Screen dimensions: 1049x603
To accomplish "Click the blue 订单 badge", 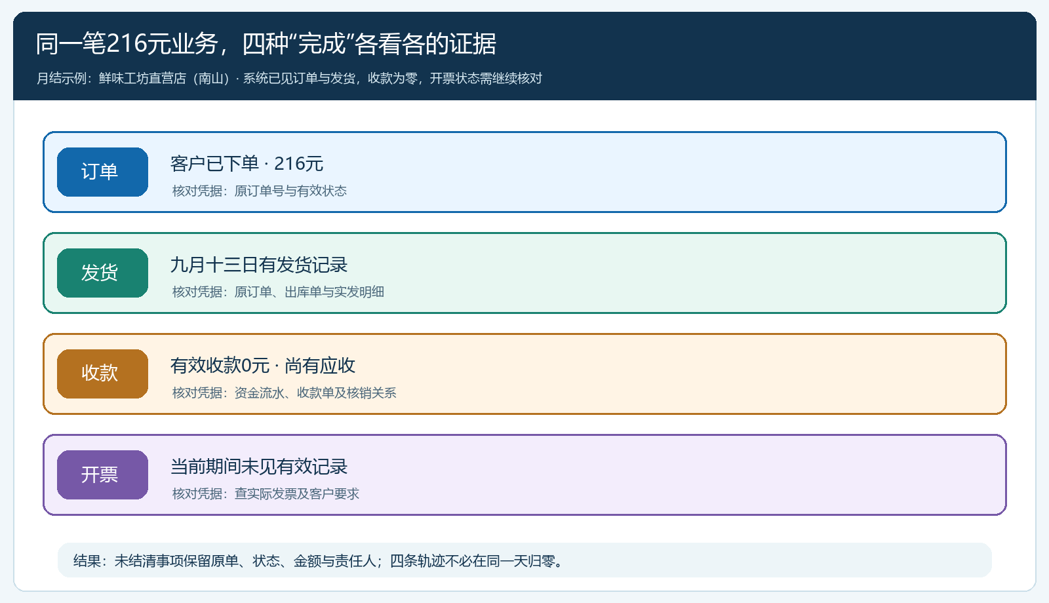I will click(x=102, y=172).
